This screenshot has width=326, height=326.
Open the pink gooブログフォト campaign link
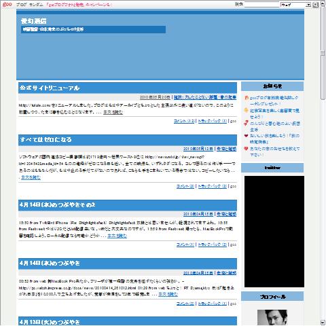coord(79,5)
